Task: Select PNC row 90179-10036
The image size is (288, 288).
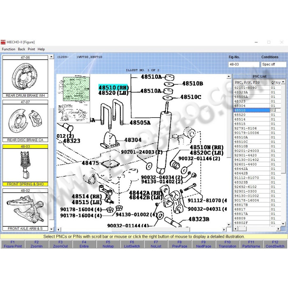Action: 257,133
